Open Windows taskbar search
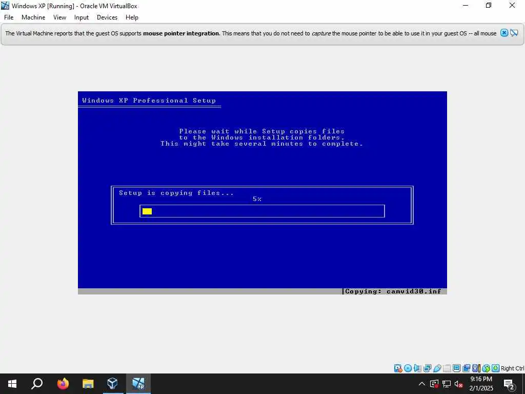The image size is (525, 394). point(37,384)
